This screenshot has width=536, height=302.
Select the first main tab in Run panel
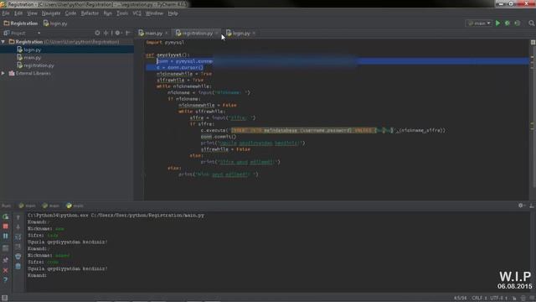coord(27,206)
